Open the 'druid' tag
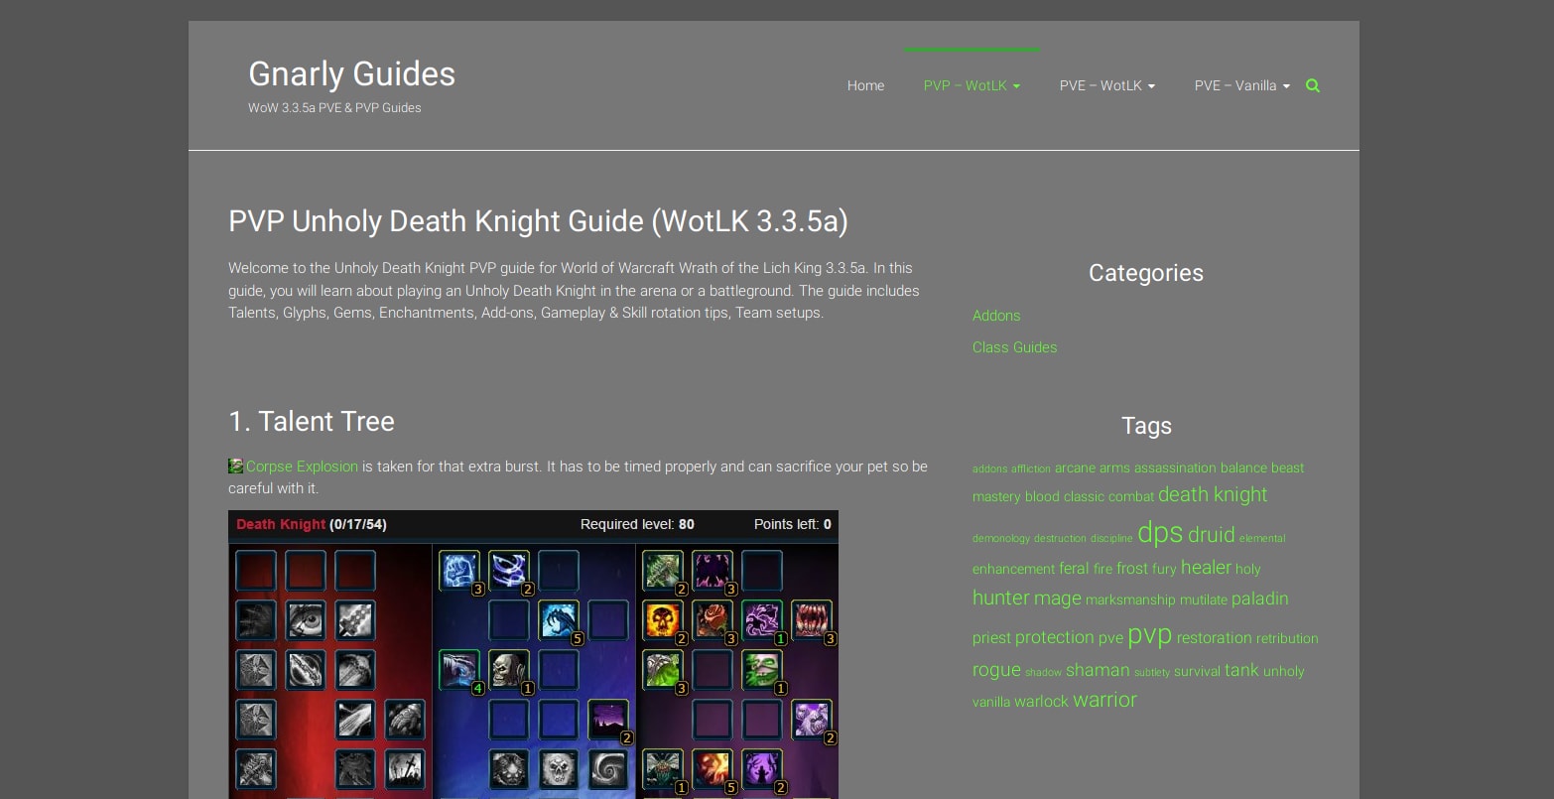 pyautogui.click(x=1211, y=534)
